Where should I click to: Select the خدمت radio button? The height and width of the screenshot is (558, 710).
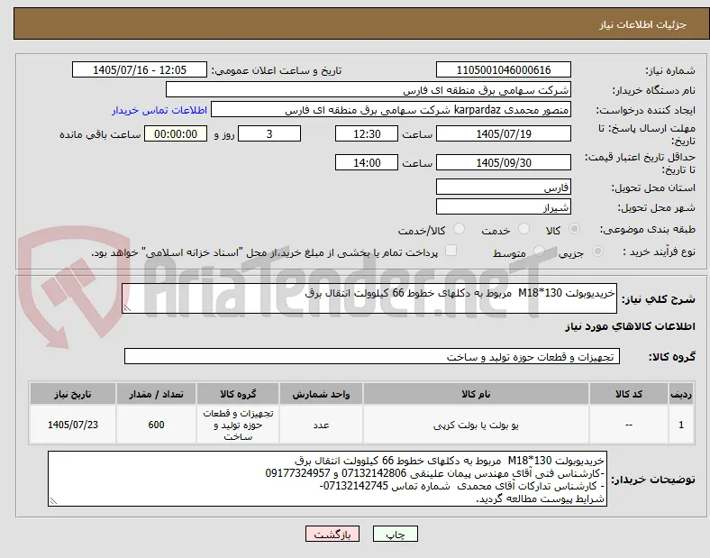tap(523, 229)
